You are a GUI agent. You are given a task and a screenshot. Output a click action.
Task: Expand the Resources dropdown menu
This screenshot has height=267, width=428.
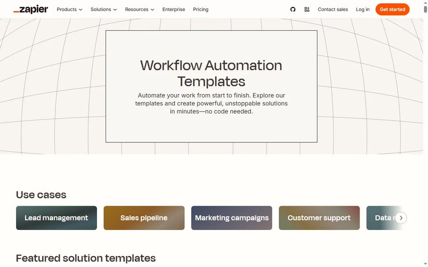tap(139, 9)
